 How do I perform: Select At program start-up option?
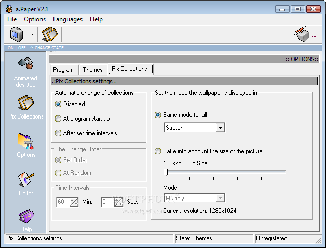[83, 119]
